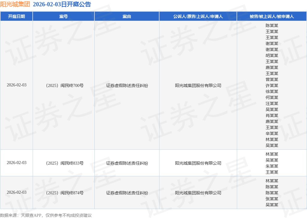Click the heading 2026-02-03日开庭公告
307x218 pixels.
(62, 4)
